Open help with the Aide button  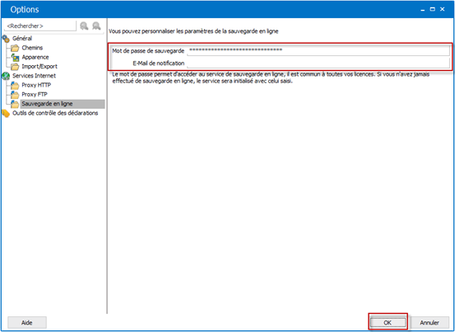pos(26,322)
